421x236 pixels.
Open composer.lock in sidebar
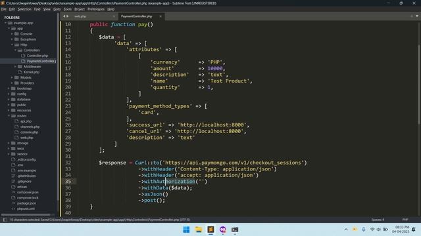point(28,198)
